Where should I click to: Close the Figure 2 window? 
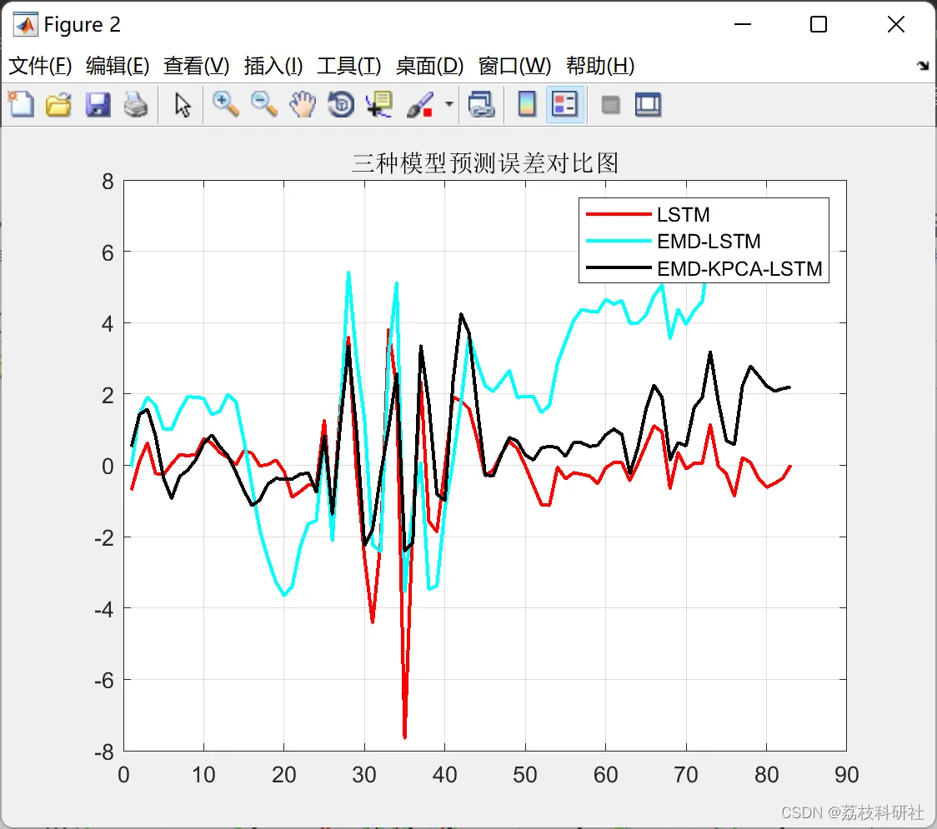tap(896, 24)
